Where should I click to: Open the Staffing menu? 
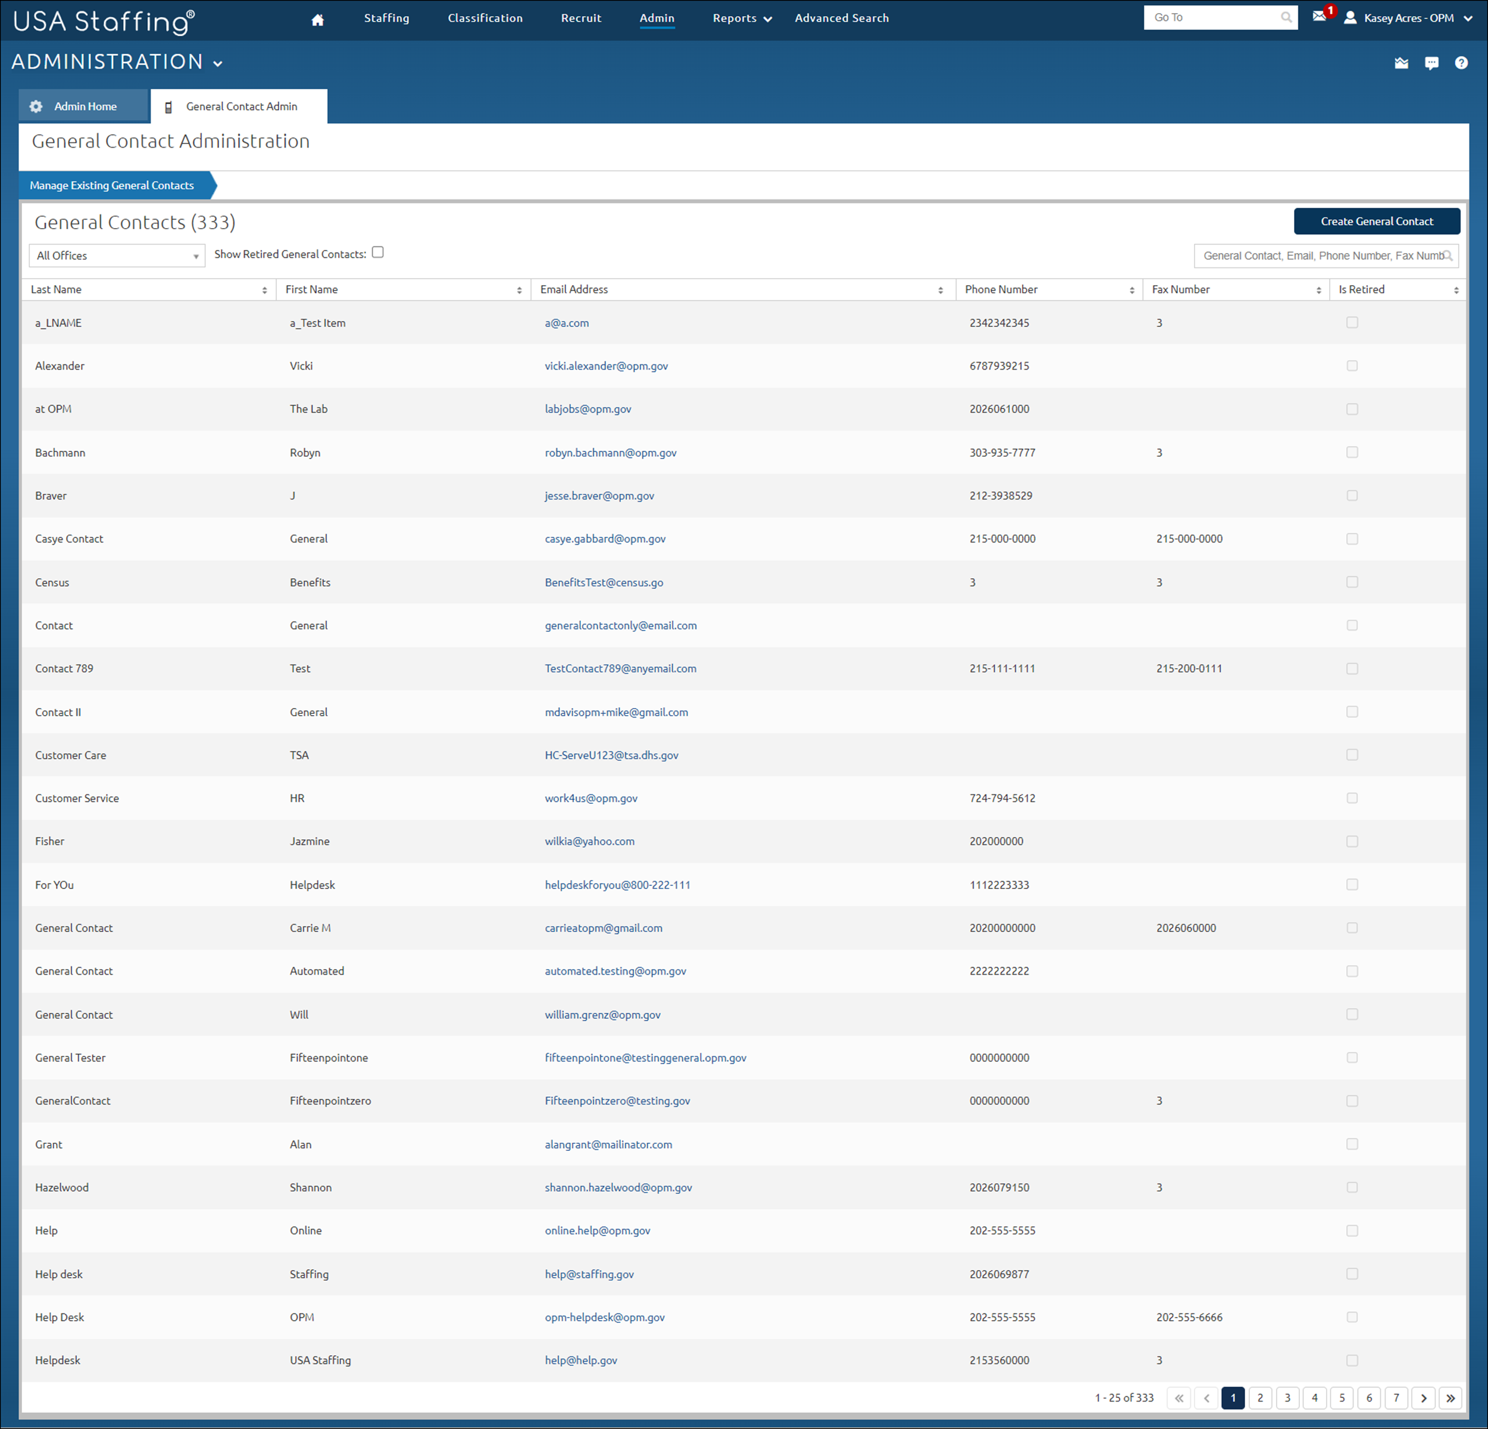[386, 17]
